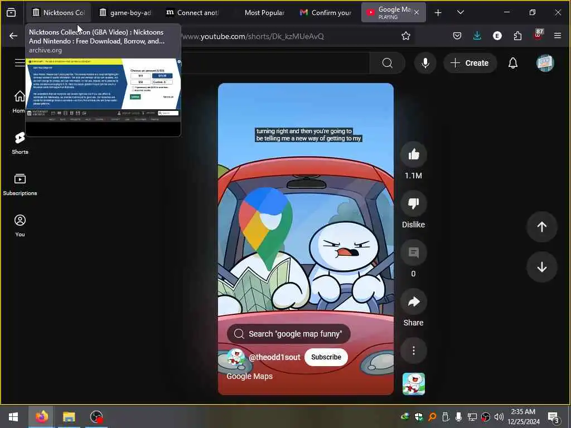
Task: Open Windows Security tray icon
Action: (418, 417)
